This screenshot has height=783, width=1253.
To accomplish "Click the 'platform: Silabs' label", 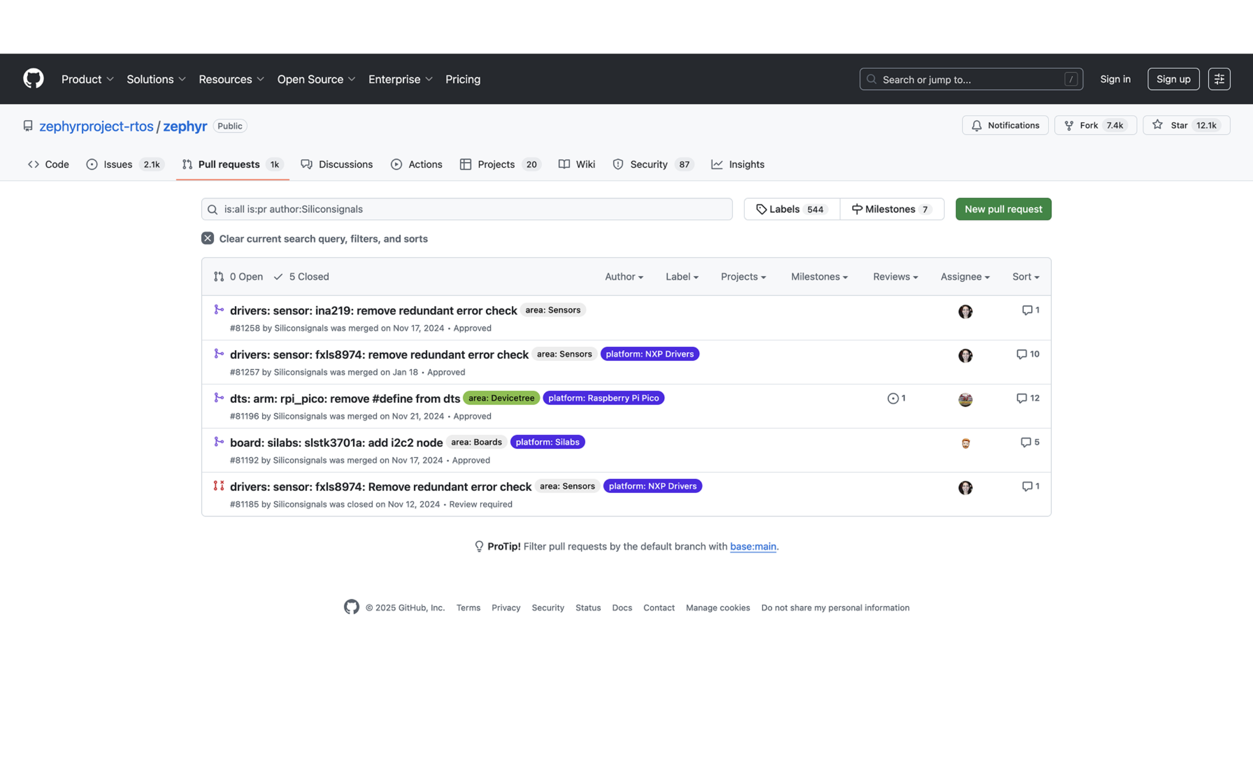I will click(547, 442).
